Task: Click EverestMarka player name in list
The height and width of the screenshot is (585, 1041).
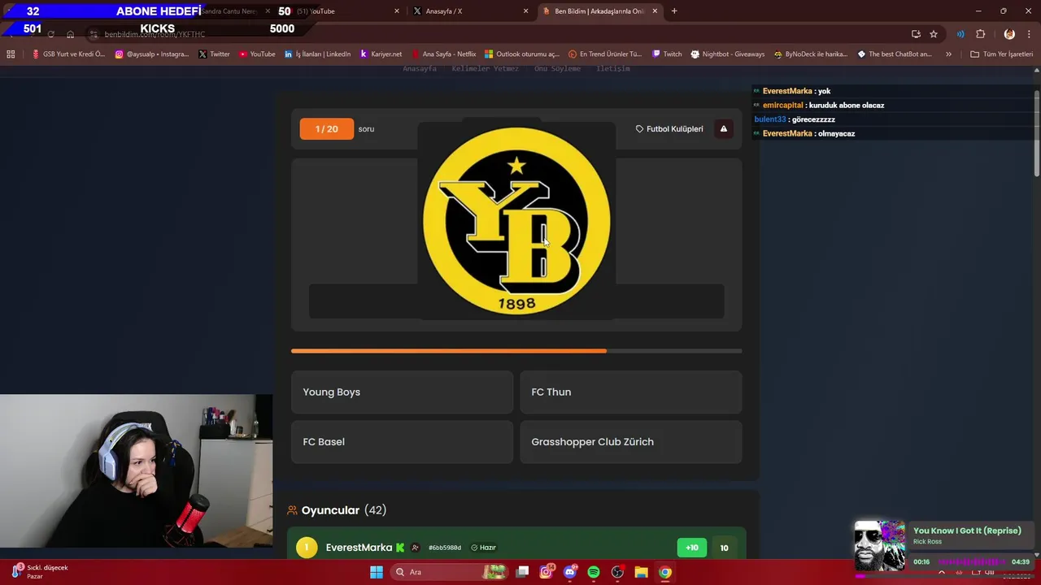Action: coord(359,548)
